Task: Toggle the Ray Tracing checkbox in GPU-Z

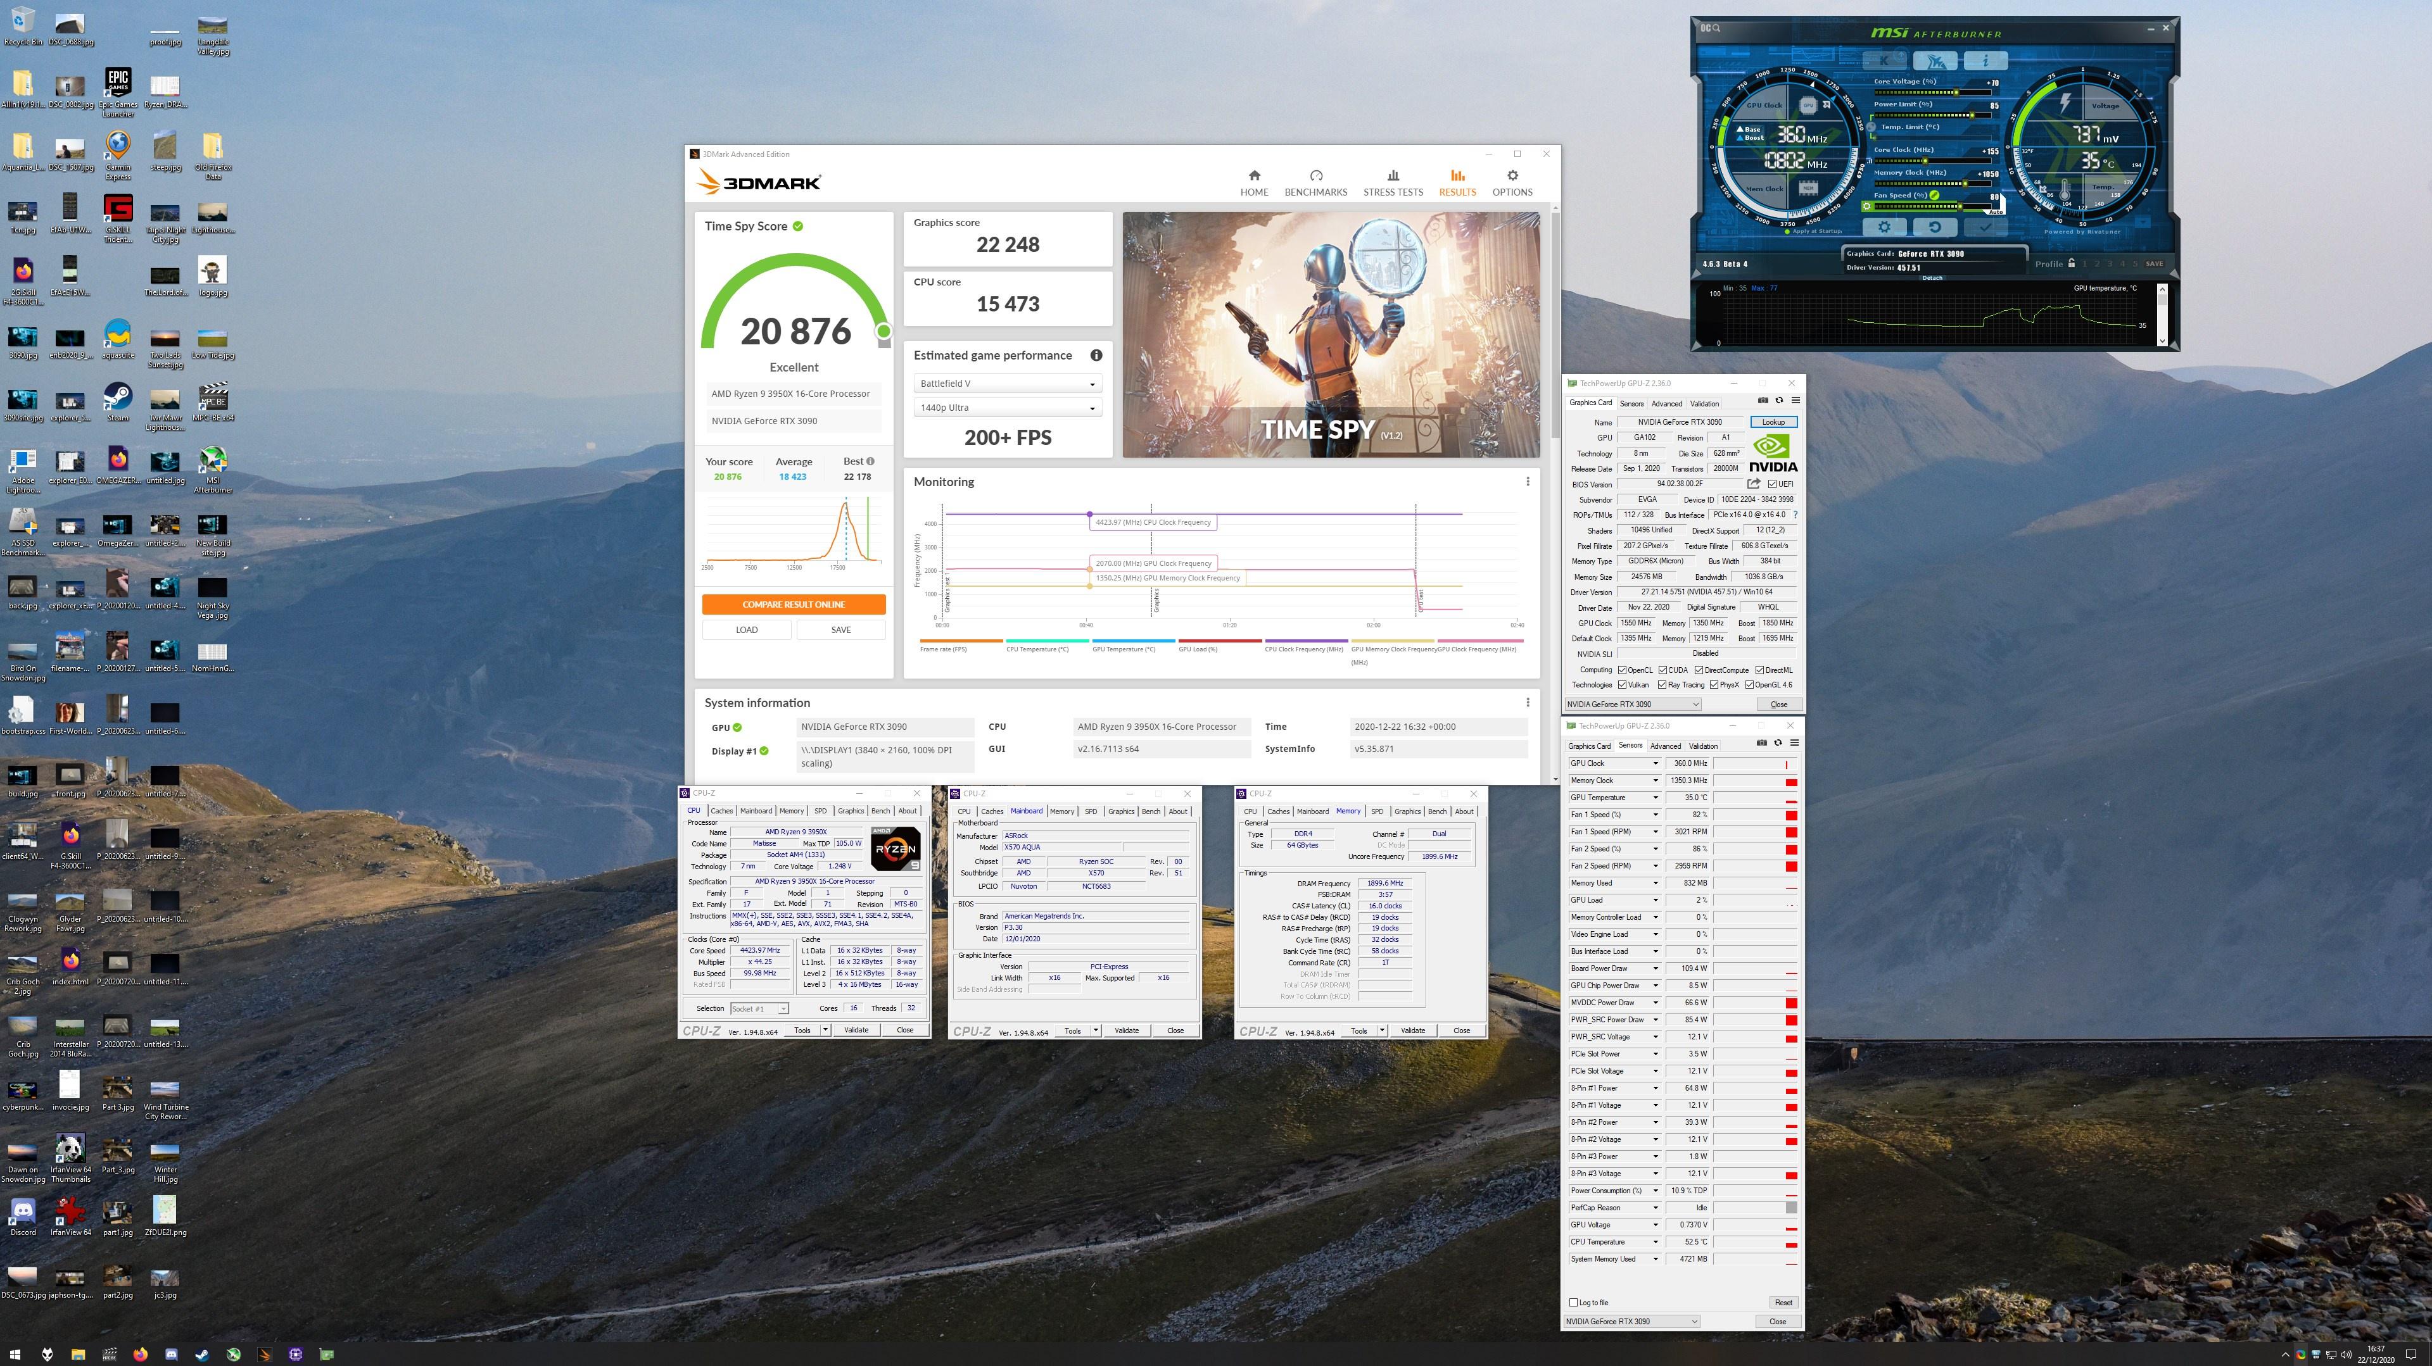Action: [1662, 685]
